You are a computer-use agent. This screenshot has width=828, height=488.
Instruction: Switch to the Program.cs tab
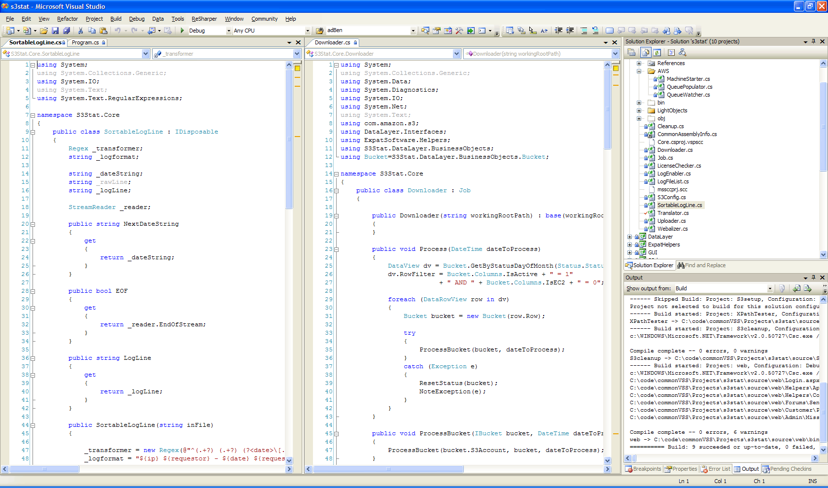click(86, 42)
